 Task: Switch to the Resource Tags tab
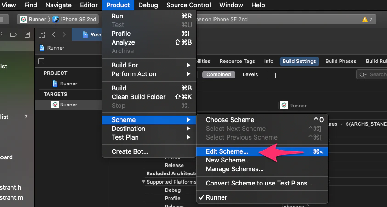(x=237, y=61)
